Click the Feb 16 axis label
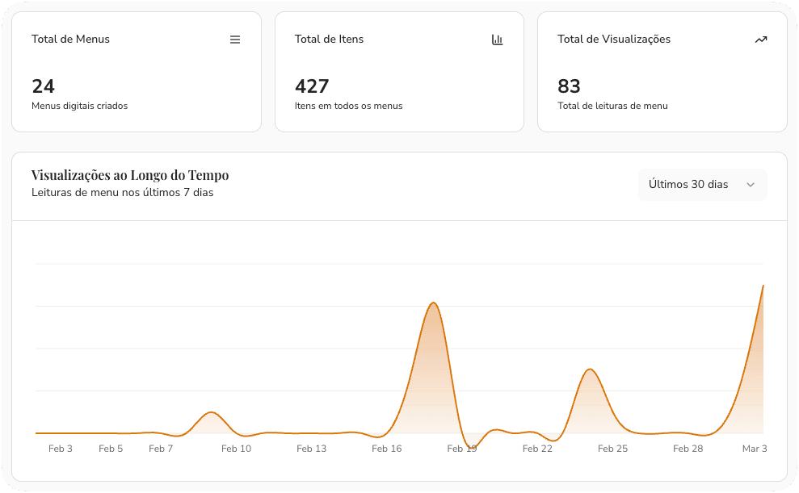This screenshot has height=493, width=799. (386, 449)
